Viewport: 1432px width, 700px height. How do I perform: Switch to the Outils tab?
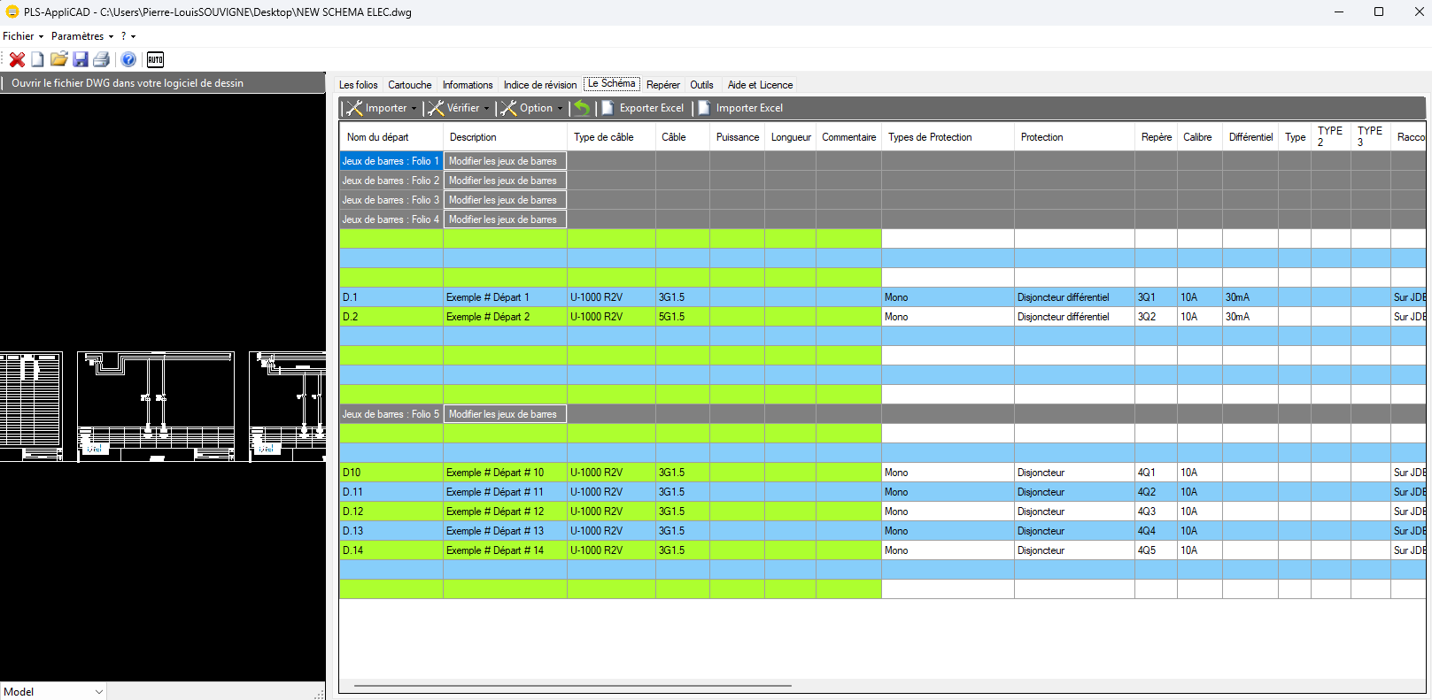(x=702, y=85)
